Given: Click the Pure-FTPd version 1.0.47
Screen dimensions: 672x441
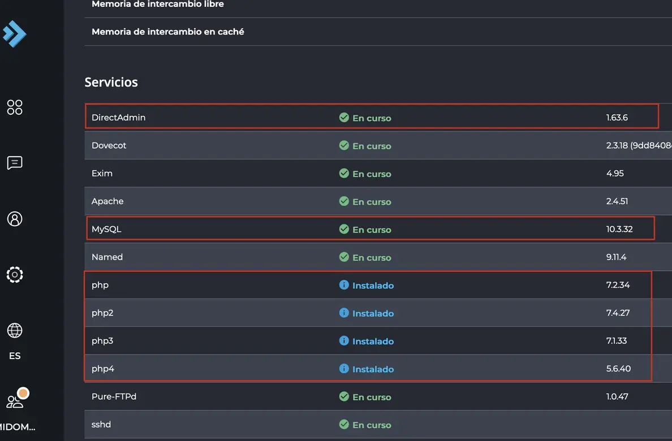Looking at the screenshot, I should click(x=617, y=396).
